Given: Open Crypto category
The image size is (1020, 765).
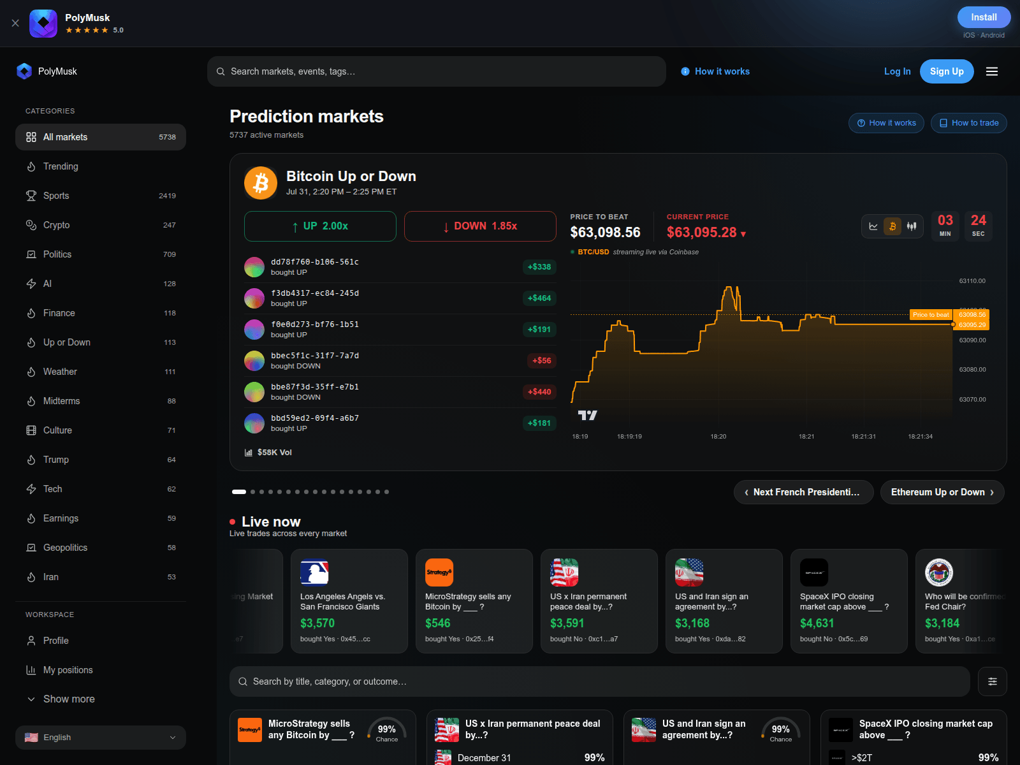Looking at the screenshot, I should click(x=101, y=225).
